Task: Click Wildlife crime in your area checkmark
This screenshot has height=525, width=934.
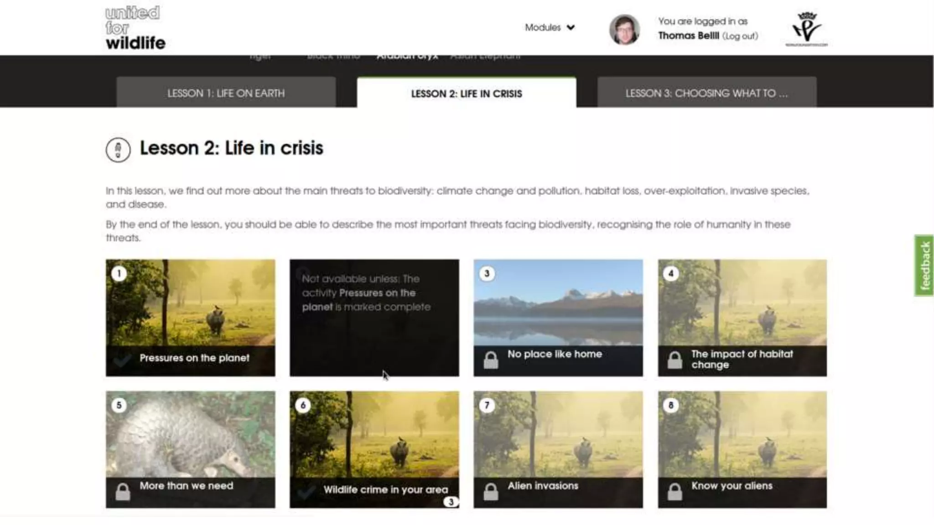Action: (x=306, y=491)
